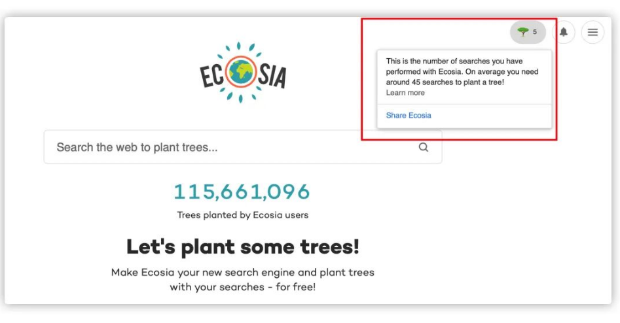Click the teal leaf above the logo globe
The width and height of the screenshot is (620, 323).
(238, 46)
